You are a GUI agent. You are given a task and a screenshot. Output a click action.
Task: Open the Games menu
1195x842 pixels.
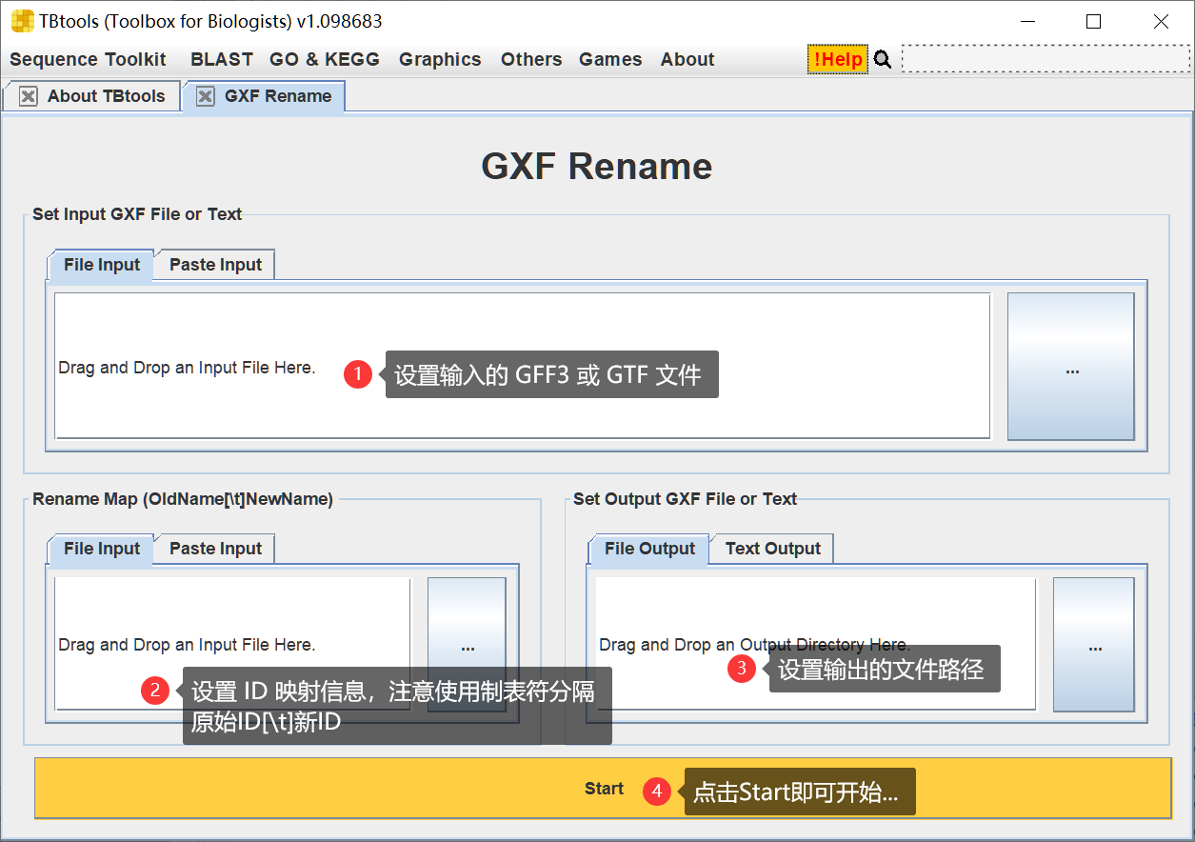click(610, 59)
